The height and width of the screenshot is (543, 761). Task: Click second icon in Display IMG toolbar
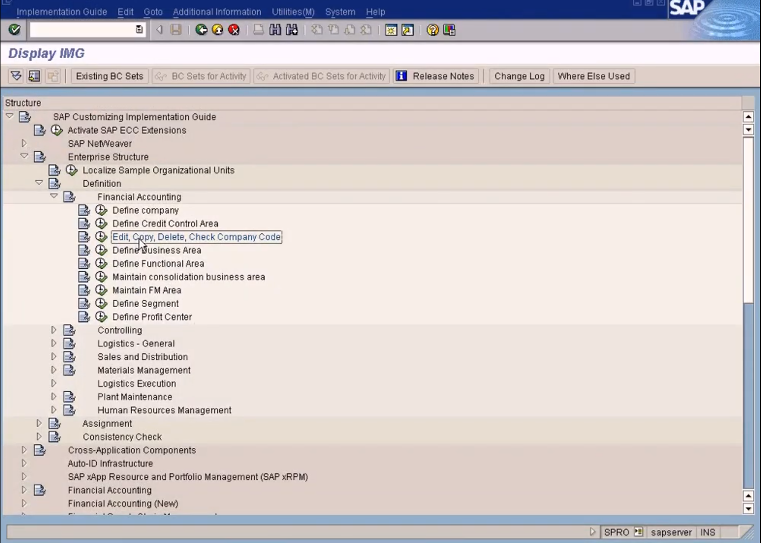tap(34, 76)
